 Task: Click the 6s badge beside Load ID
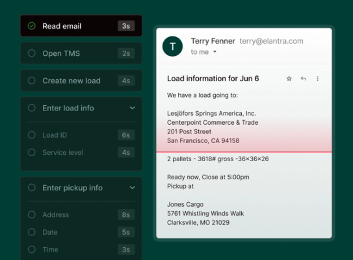click(x=126, y=135)
